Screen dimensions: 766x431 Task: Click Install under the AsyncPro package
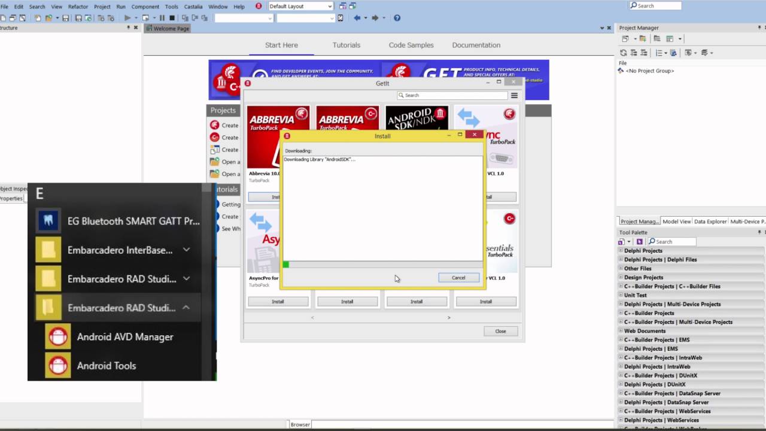pos(278,302)
